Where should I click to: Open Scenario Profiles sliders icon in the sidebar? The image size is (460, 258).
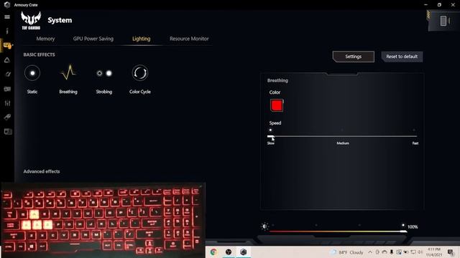(x=7, y=103)
